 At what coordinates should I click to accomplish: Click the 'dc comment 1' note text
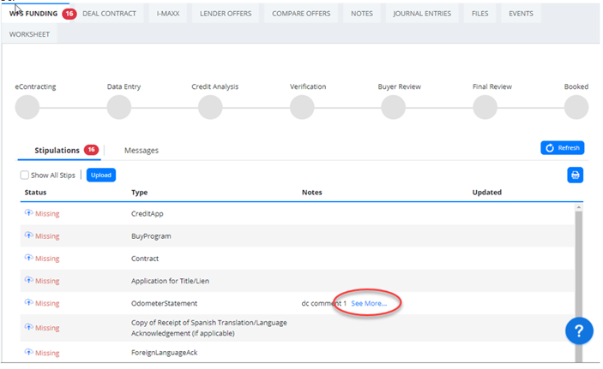tap(324, 303)
